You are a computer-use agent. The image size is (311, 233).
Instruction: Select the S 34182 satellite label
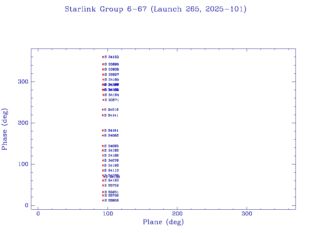click(x=111, y=156)
